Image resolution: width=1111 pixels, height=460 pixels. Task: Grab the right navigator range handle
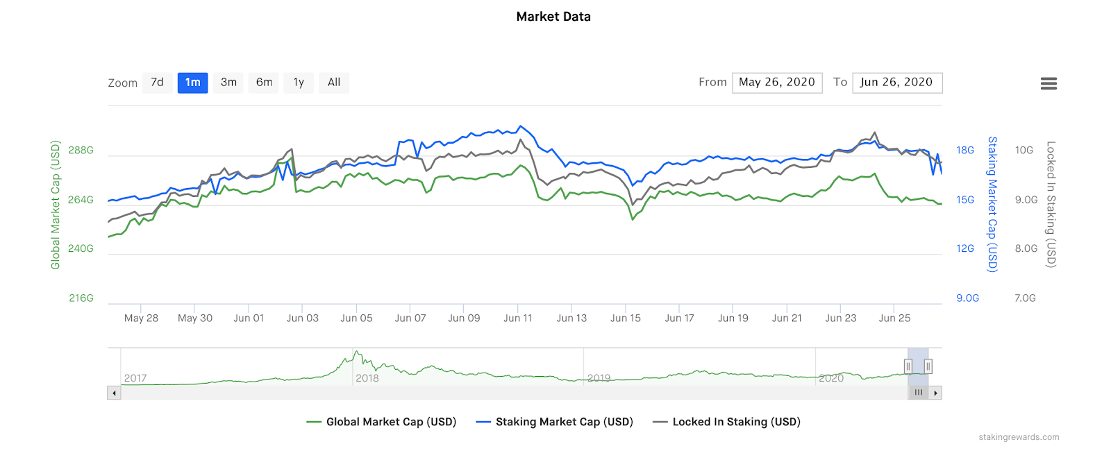pos(928,366)
